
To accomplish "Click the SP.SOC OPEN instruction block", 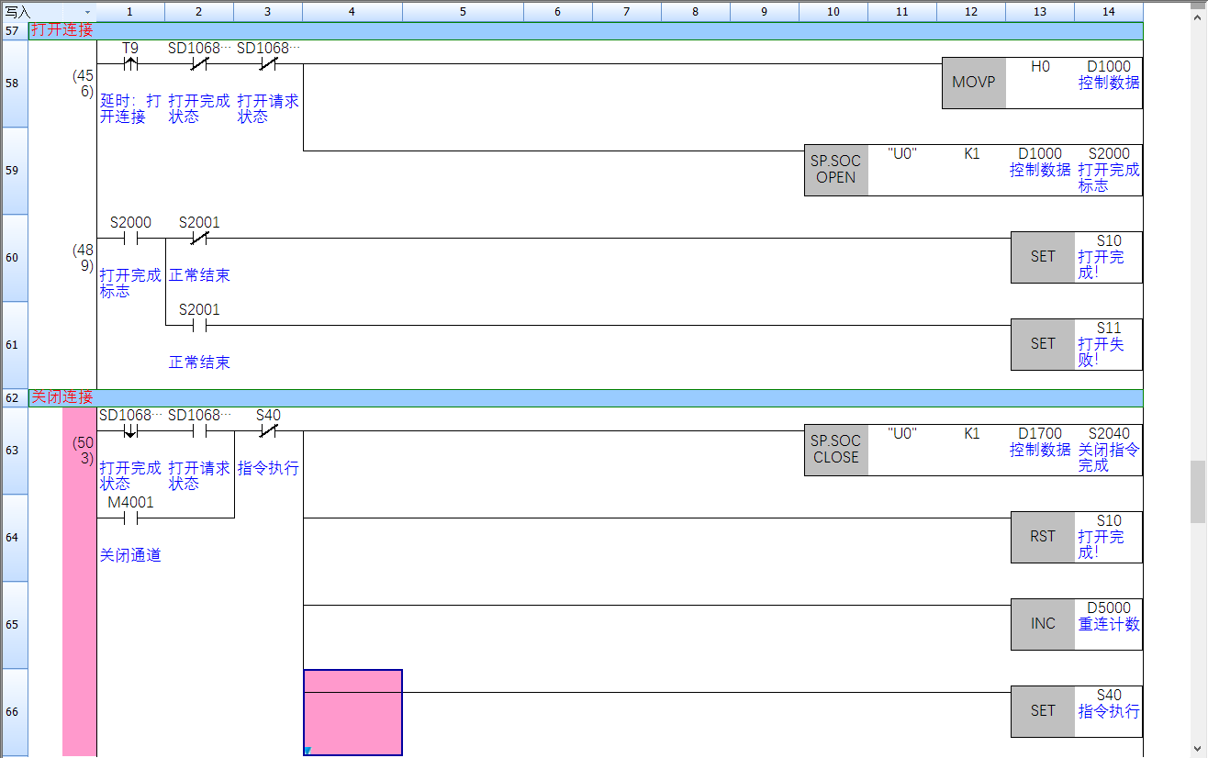I will click(835, 170).
